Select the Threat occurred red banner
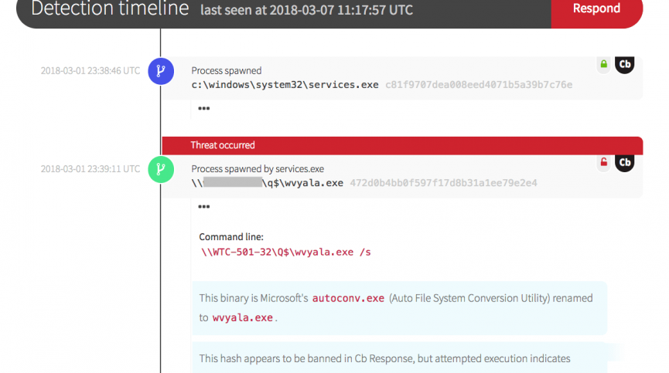 coord(402,145)
